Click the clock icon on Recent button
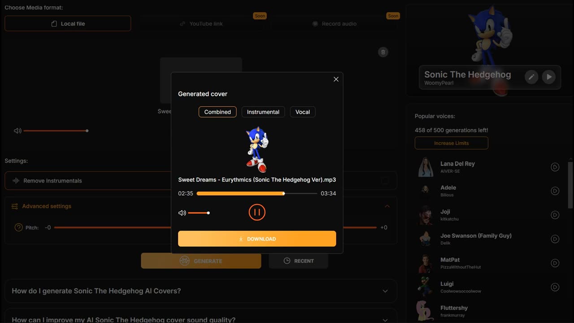This screenshot has width=574, height=323. pos(287,261)
